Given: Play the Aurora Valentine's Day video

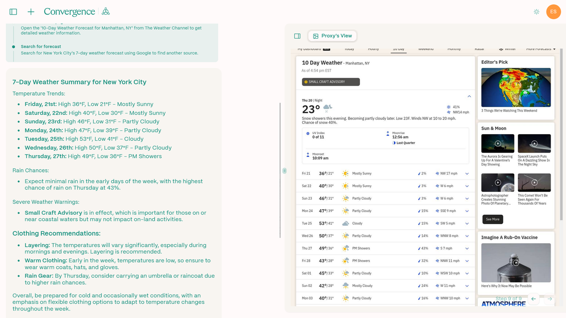Looking at the screenshot, I should click(x=498, y=144).
